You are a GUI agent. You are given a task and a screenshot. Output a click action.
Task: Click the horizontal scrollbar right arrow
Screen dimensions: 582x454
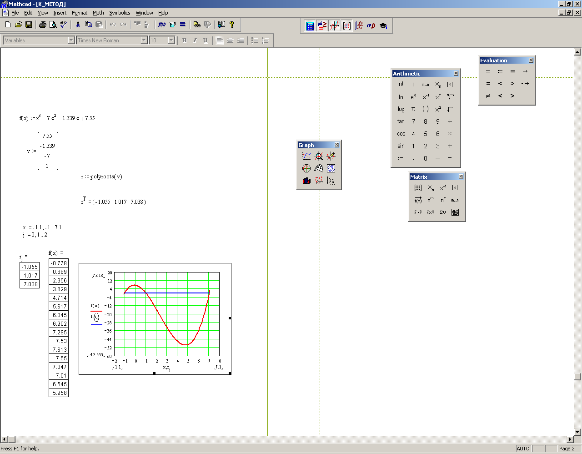point(570,439)
